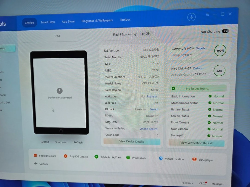Click the model identifier iPad12,1 (A2602)

tap(148, 77)
